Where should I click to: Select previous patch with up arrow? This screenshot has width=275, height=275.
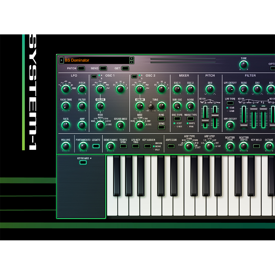coord(131,59)
